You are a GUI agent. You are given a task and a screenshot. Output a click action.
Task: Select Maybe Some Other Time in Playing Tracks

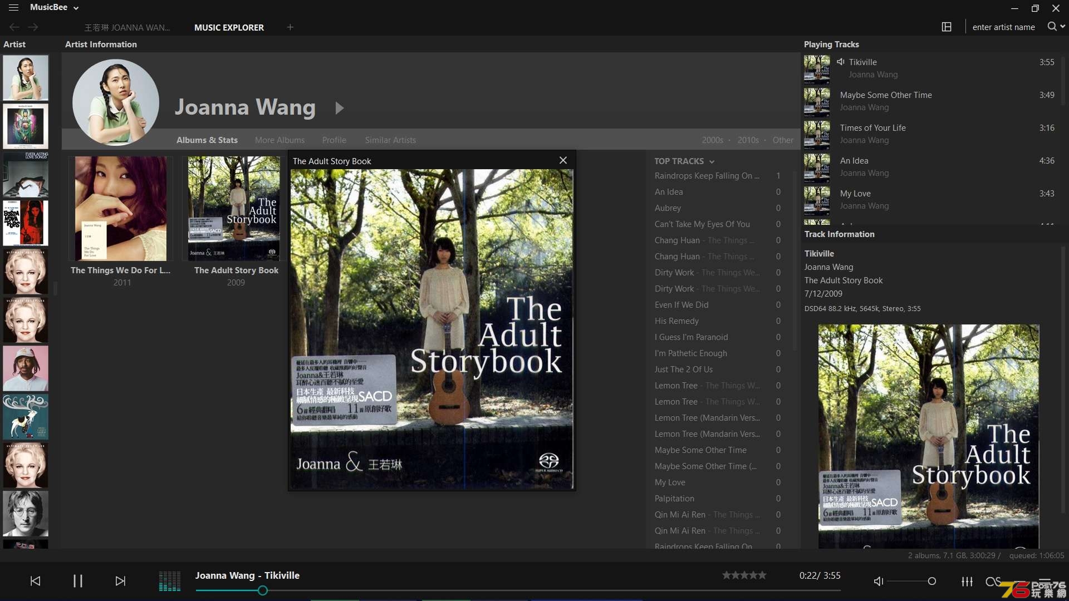pos(931,101)
